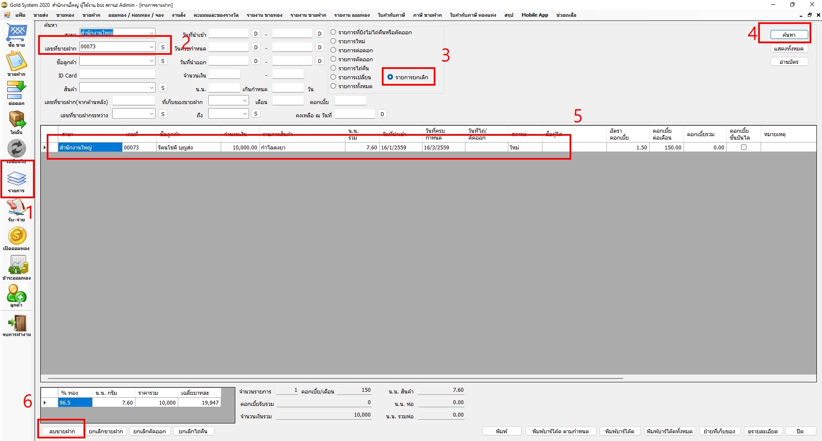Select the รายการยกเลิก radio button
This screenshot has height=441, width=822.
pyautogui.click(x=390, y=77)
